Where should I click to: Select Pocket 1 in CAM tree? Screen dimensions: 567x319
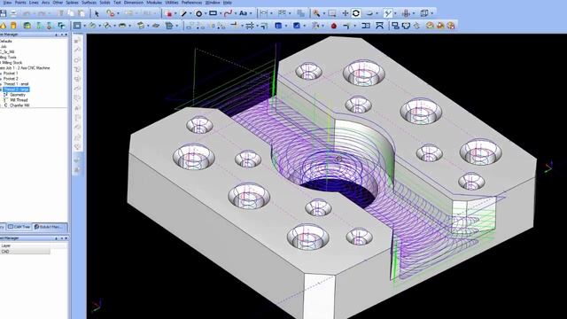tap(11, 73)
